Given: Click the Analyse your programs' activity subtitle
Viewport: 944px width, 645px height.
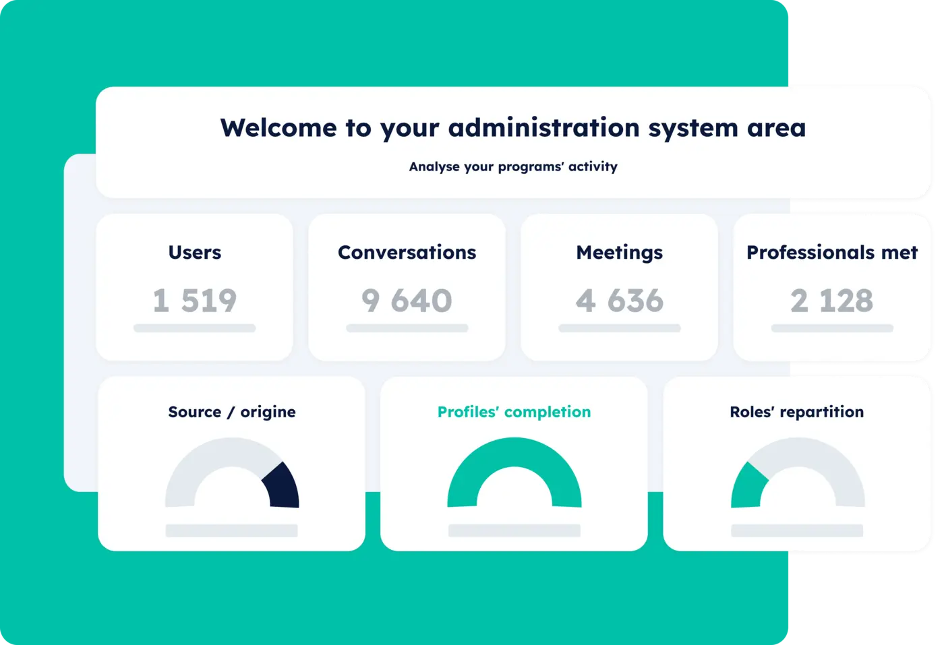Looking at the screenshot, I should pyautogui.click(x=512, y=166).
